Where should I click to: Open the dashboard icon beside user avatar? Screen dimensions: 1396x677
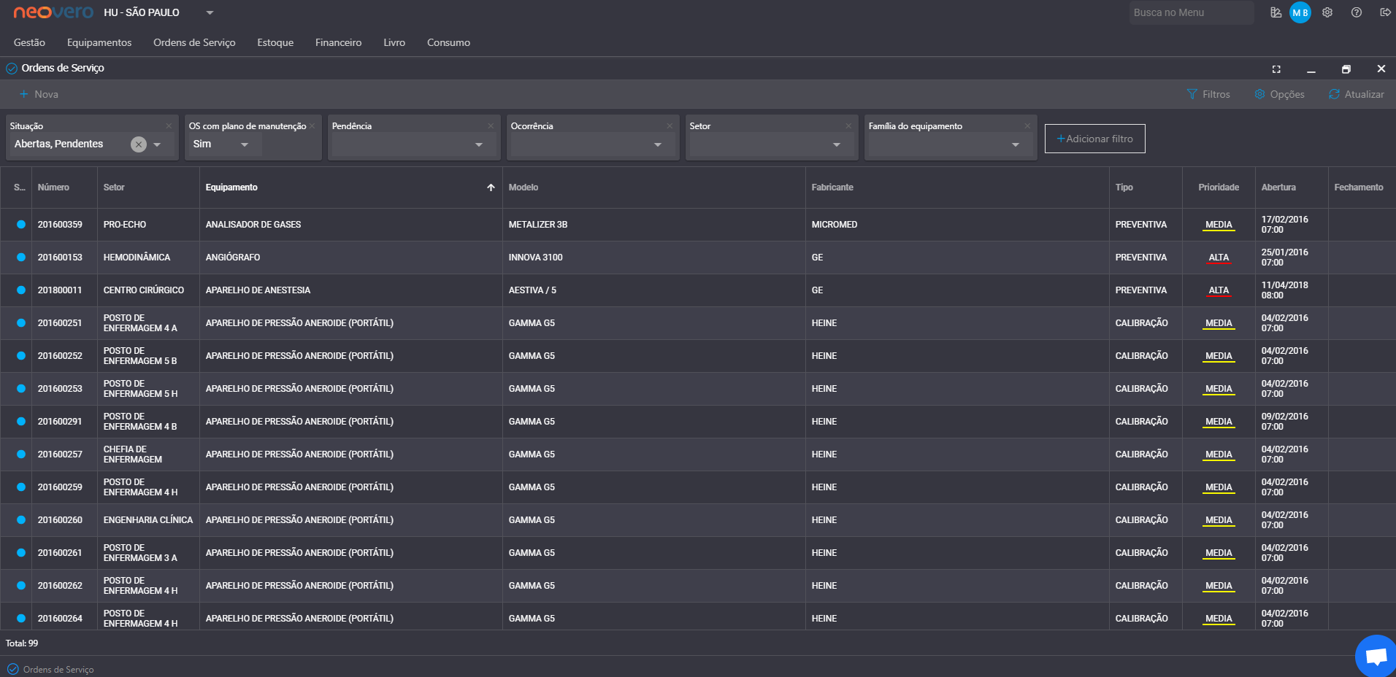[x=1276, y=12]
